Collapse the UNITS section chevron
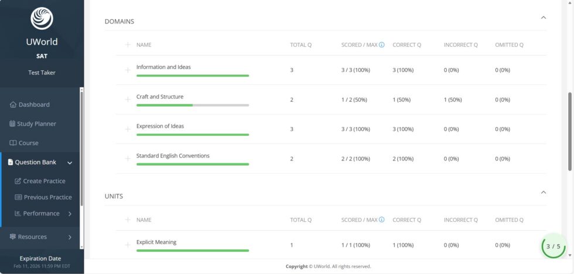 tap(544, 192)
